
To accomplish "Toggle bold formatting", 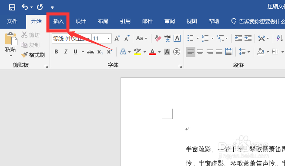I will (56, 52).
